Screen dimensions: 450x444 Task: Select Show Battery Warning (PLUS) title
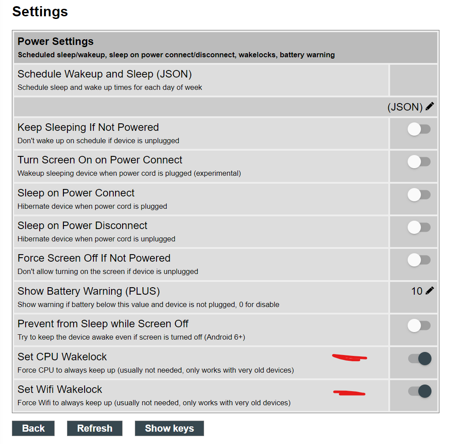[x=89, y=291]
